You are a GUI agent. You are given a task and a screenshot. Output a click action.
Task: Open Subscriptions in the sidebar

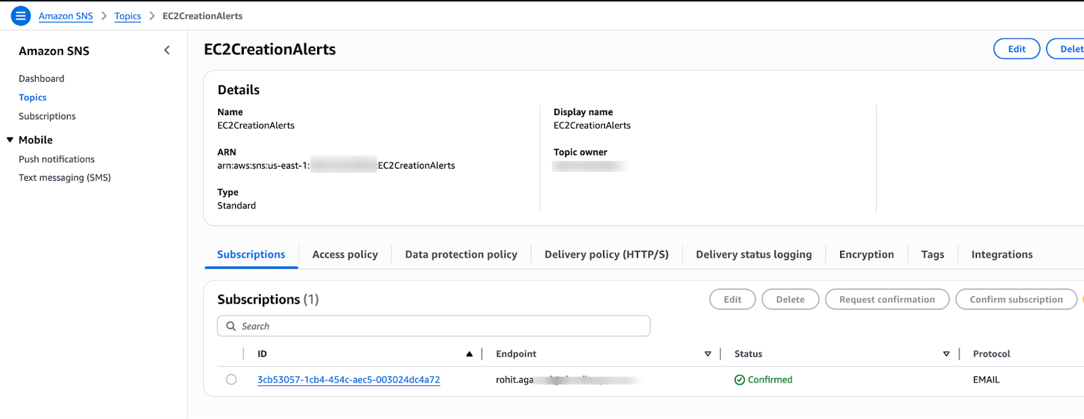tap(47, 116)
